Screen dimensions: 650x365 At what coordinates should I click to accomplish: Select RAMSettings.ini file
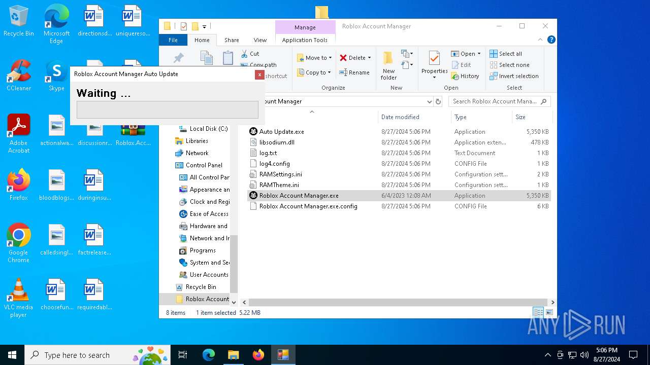(399, 174)
